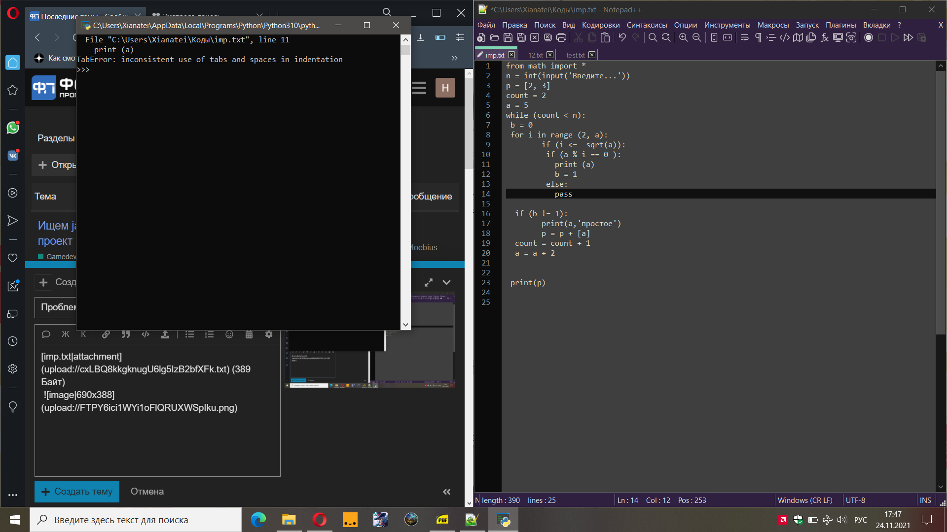947x532 pixels.
Task: Open the Файл menu
Action: pyautogui.click(x=486, y=25)
